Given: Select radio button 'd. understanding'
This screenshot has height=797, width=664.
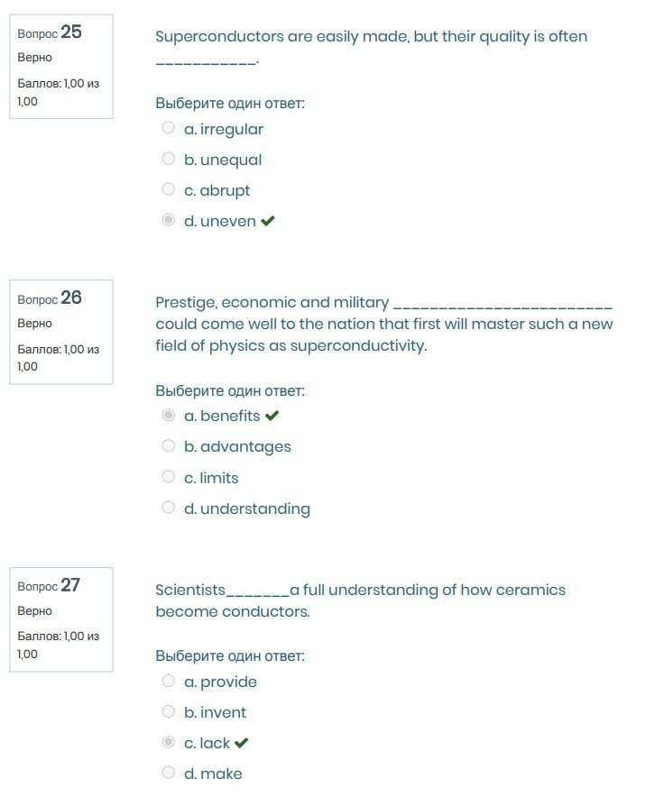Looking at the screenshot, I should coord(168,507).
